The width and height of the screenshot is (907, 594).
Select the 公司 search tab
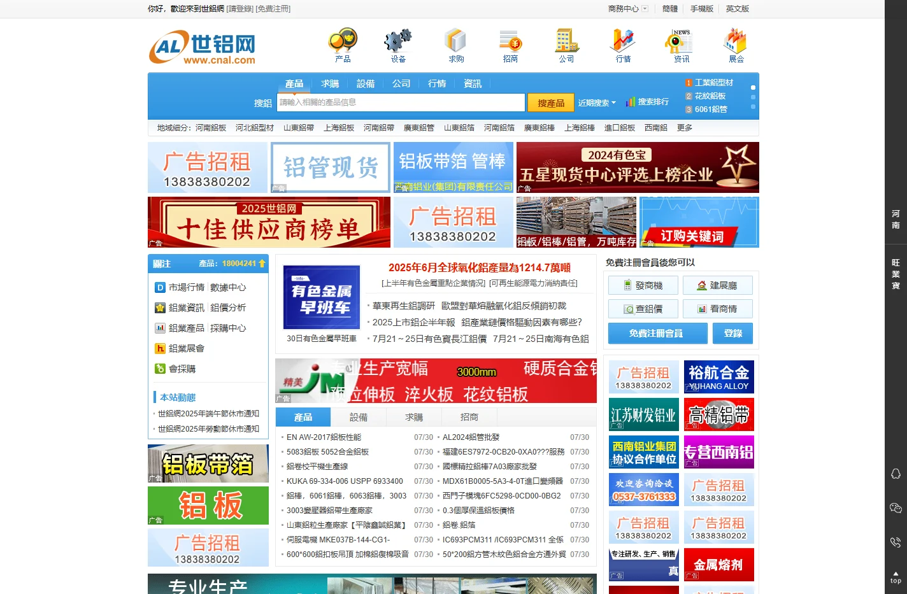coord(401,84)
